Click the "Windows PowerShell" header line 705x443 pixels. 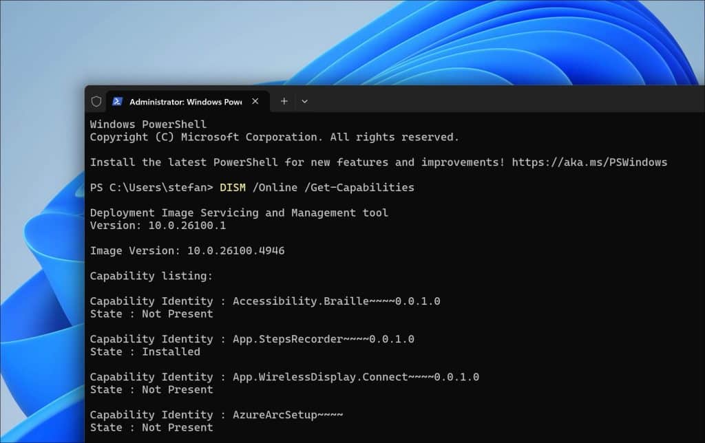(149, 125)
